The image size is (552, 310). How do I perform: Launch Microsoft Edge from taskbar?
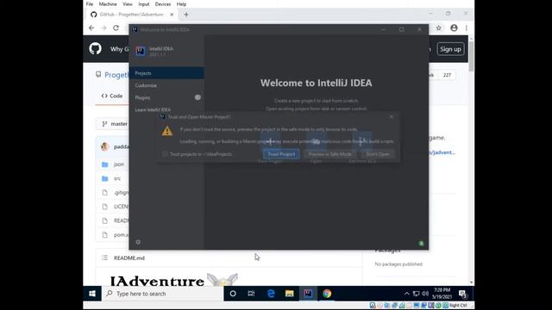pos(271,294)
